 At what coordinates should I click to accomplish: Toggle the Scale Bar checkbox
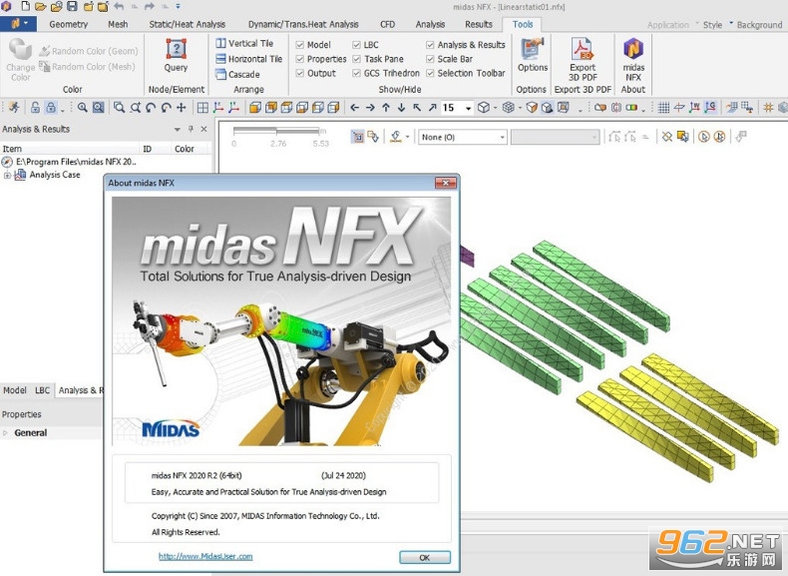point(430,59)
